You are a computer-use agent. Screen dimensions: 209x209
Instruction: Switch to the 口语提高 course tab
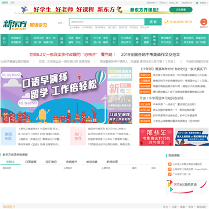(31, 162)
